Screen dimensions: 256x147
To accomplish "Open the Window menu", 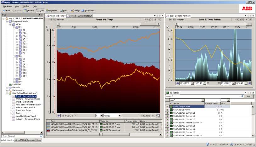I will [x=26, y=6].
